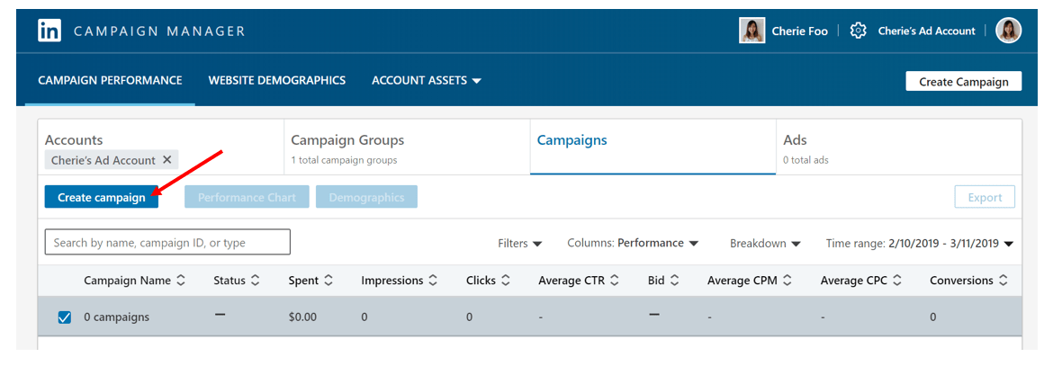
Task: Open the Demographics button
Action: [x=366, y=198]
